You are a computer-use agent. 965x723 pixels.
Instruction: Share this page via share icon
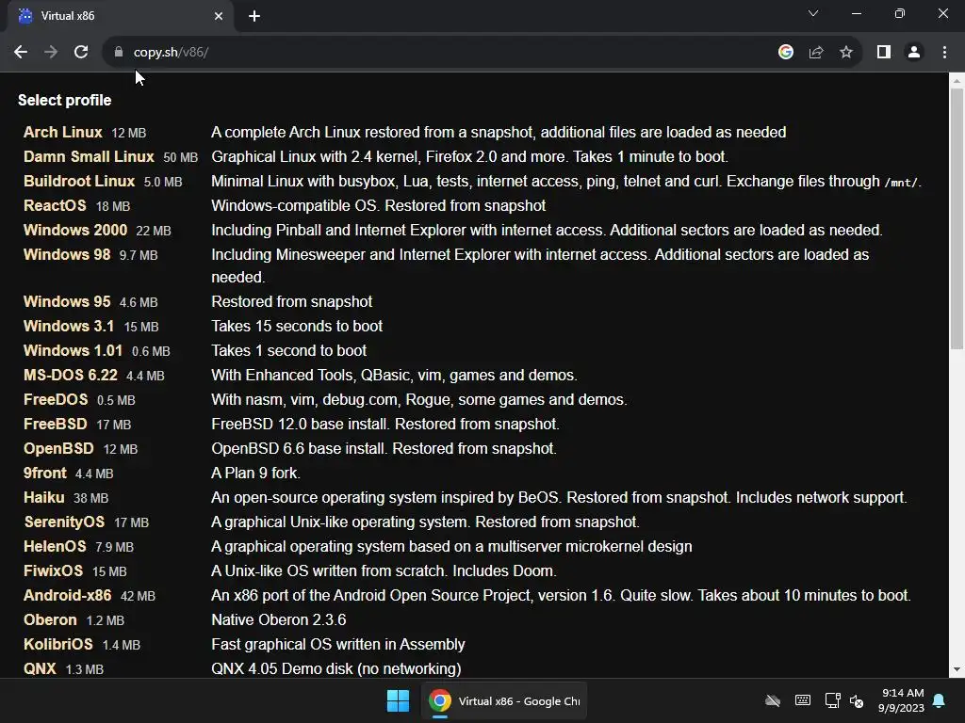coord(816,53)
